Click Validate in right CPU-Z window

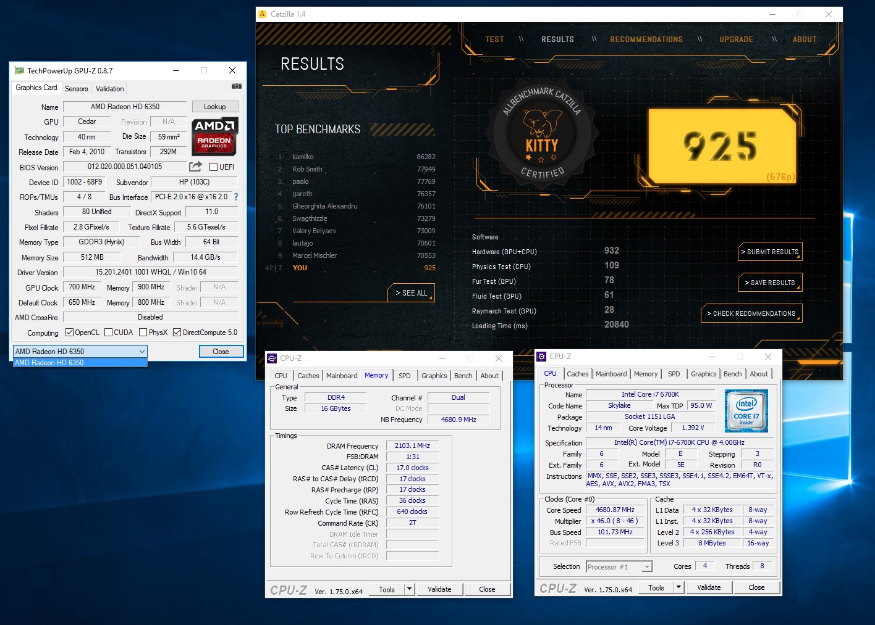[709, 587]
